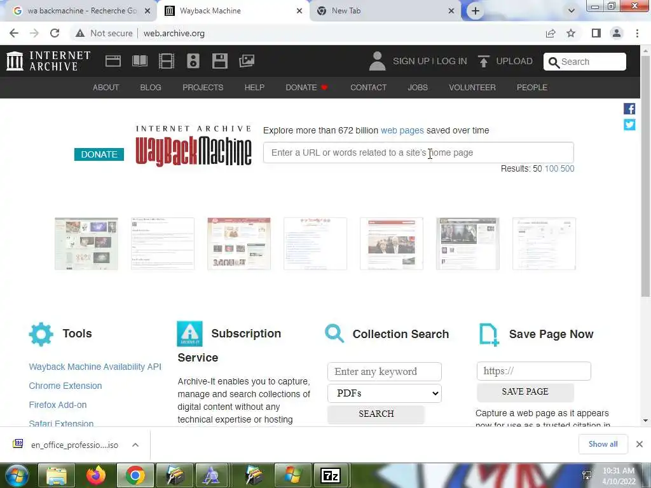Open the PDFs collection type dropdown
This screenshot has height=488, width=651.
point(385,393)
